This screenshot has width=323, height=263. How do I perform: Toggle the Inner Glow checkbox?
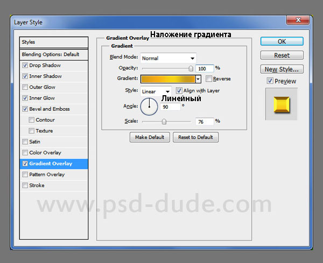pos(25,98)
